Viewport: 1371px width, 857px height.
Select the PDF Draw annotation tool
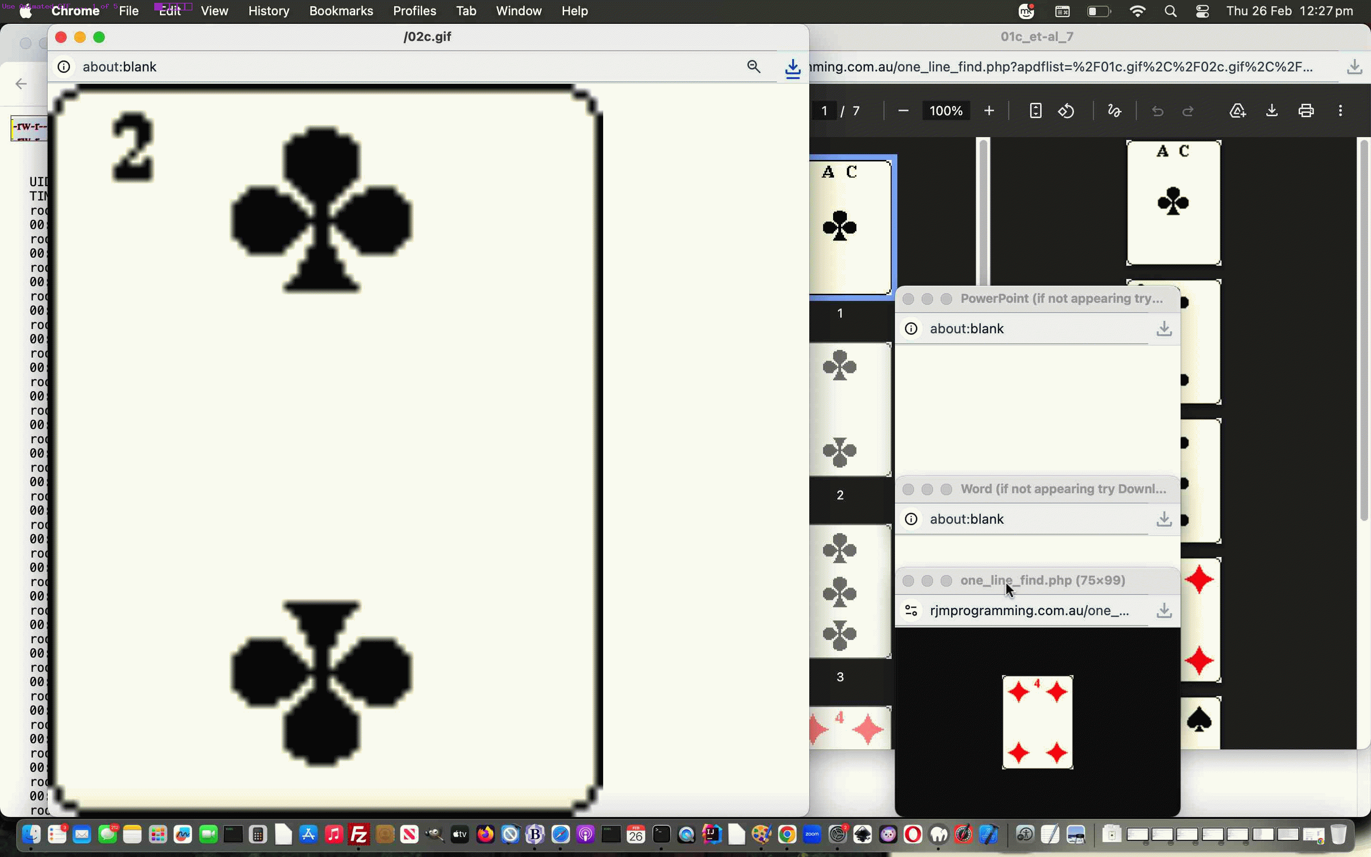coord(1114,111)
